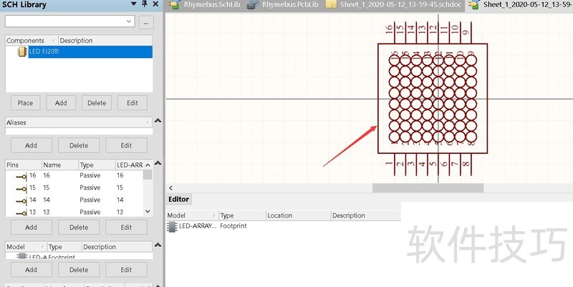Edit the selected pin
Image resolution: width=573 pixels, height=287 pixels.
point(127,228)
